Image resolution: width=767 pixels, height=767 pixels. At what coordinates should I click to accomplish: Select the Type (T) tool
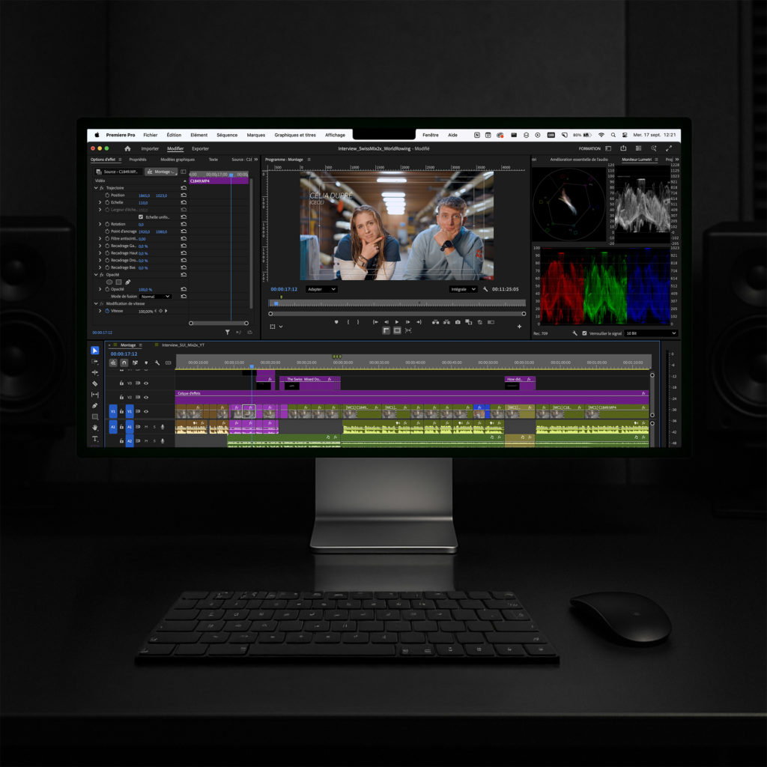[x=95, y=439]
